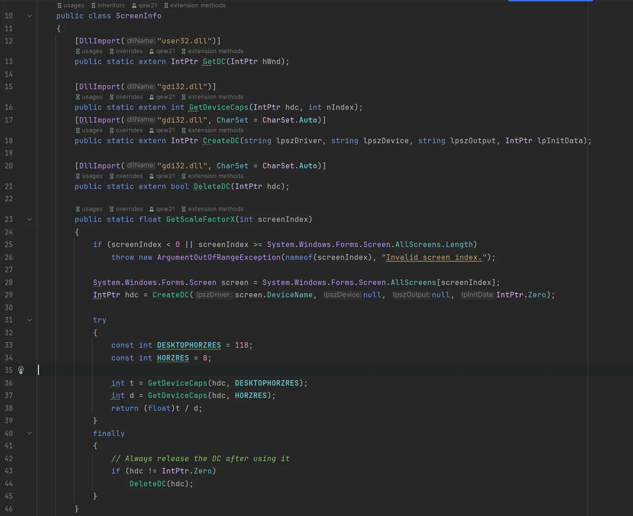Click the underlined Invalid screen index string
The image size is (633, 516).
tap(433, 257)
